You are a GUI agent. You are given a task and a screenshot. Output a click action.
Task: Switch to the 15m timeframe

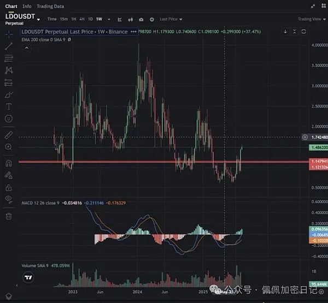[x=64, y=19]
